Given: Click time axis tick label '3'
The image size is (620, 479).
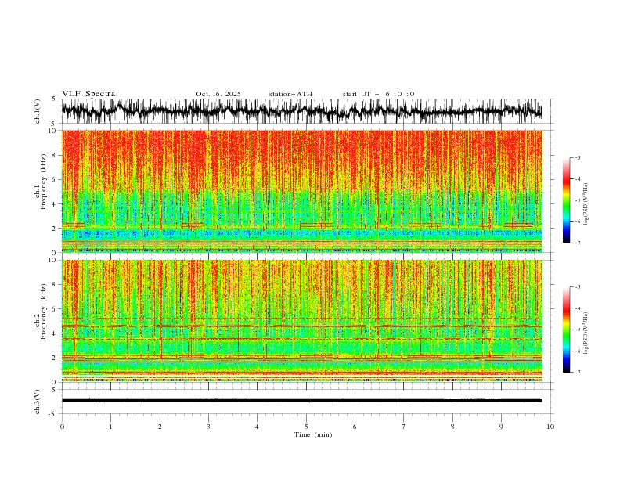Looking at the screenshot, I should tap(208, 427).
